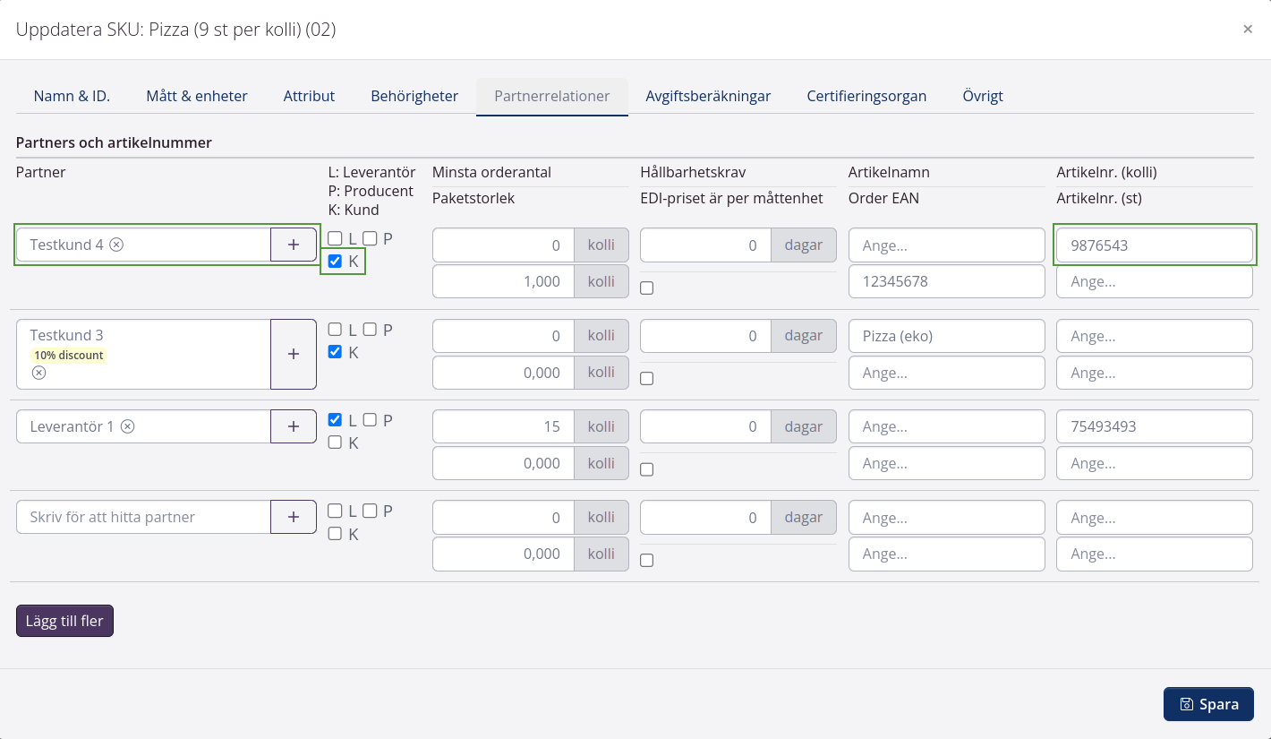Remove Leverantör 1 via its x icon

tap(128, 426)
